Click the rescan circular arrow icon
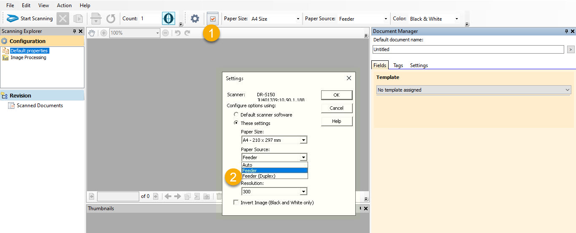Viewport: 576px width, 233px height. (111, 19)
